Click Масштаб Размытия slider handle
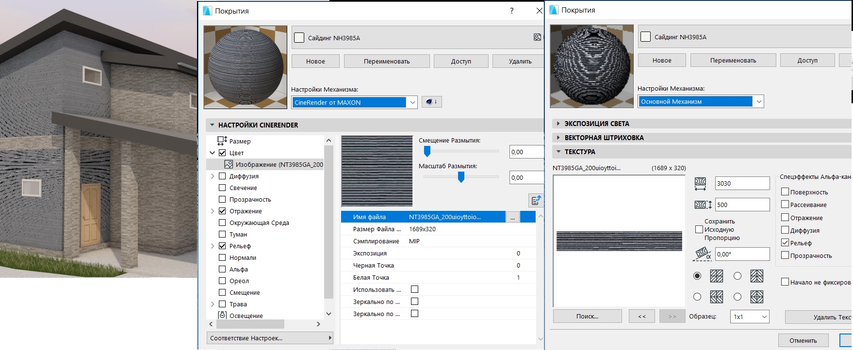The image size is (853, 350). coord(461,177)
